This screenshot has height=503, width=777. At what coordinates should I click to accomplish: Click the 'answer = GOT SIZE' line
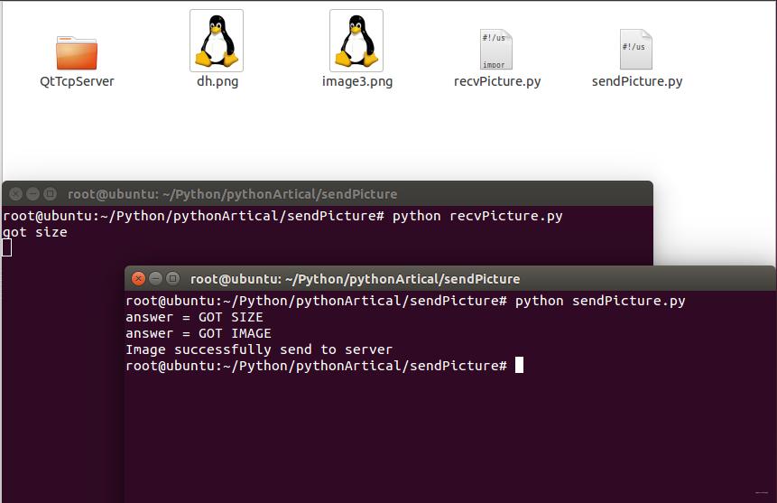194,317
